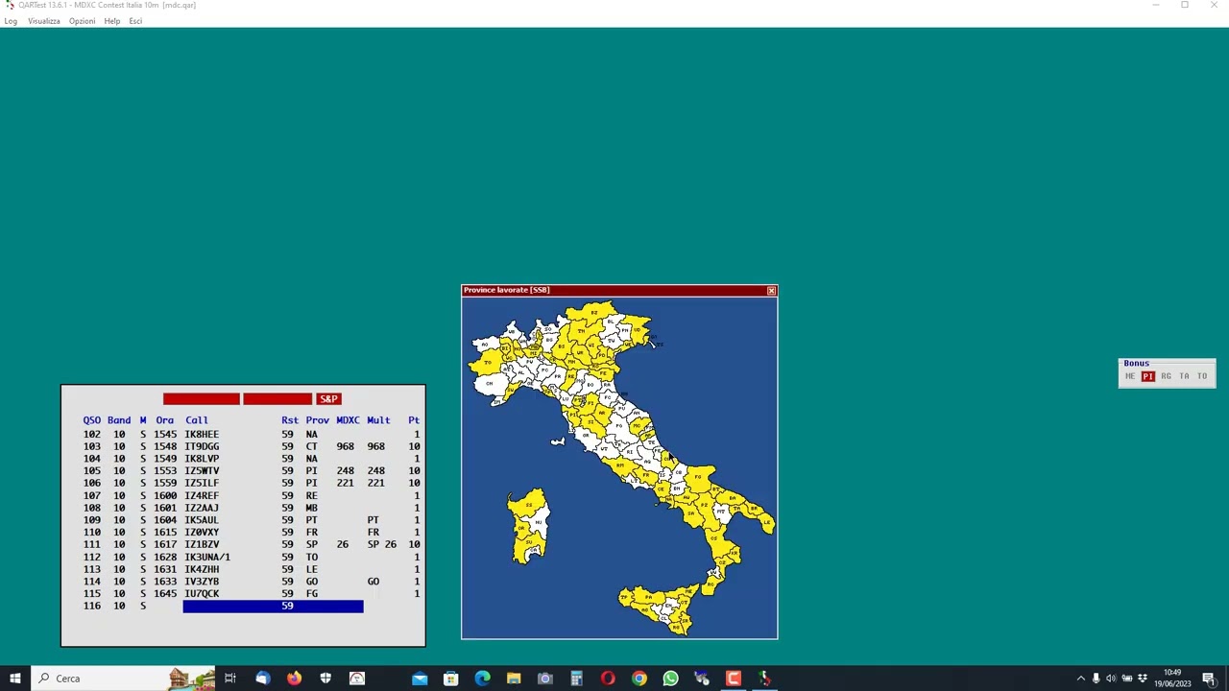Open Windows Security shield icon
This screenshot has width=1229, height=691.
[325, 679]
